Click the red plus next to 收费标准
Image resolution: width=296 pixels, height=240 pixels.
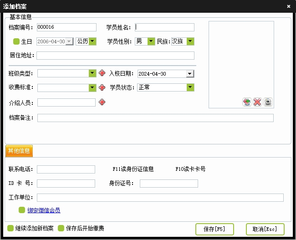point(102,87)
